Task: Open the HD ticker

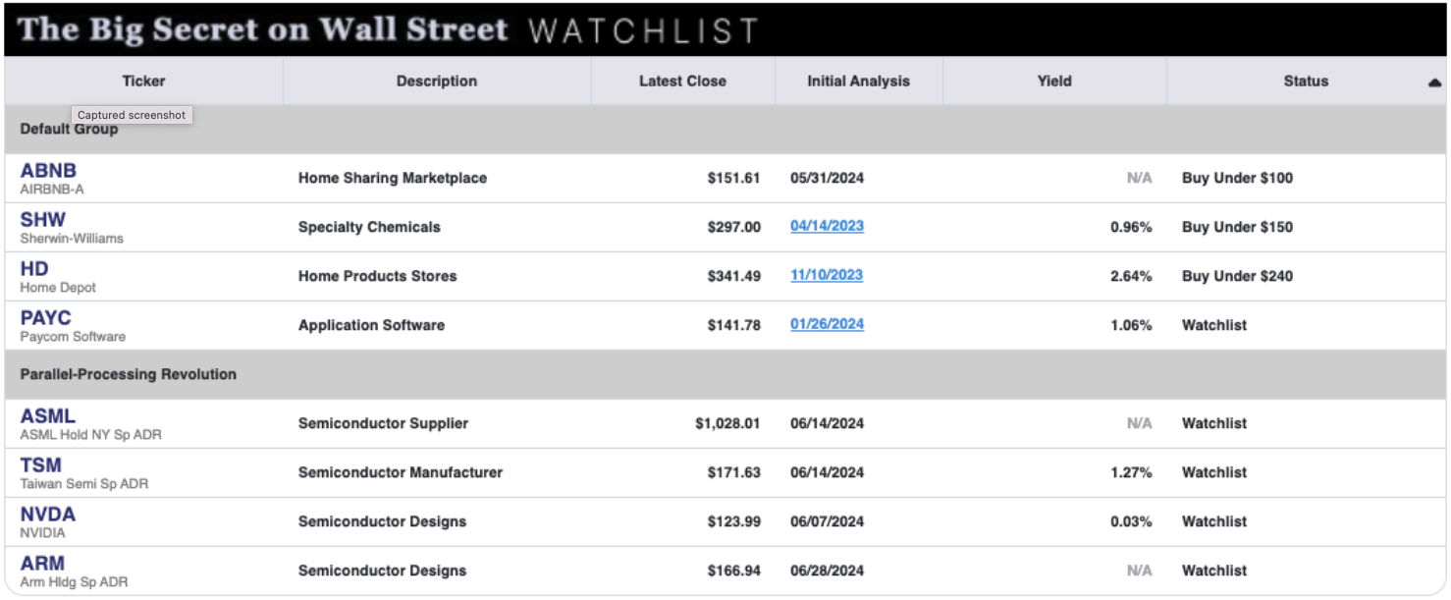Action: 34,268
